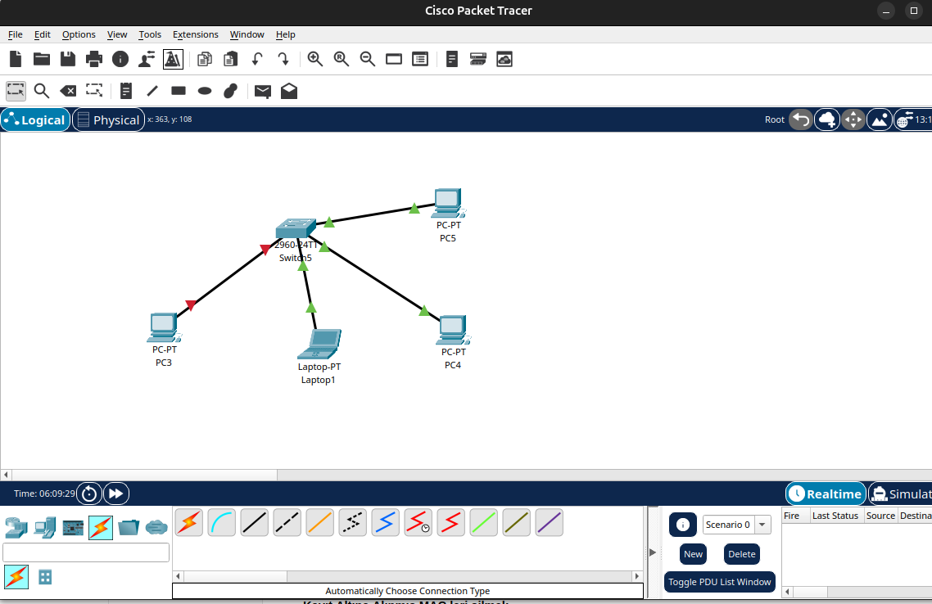Click the Toggle PDU List Window button

(720, 582)
